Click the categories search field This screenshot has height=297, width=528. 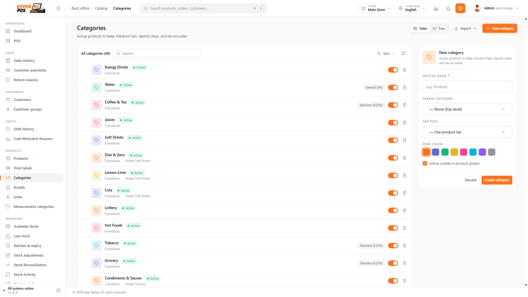[x=157, y=53]
